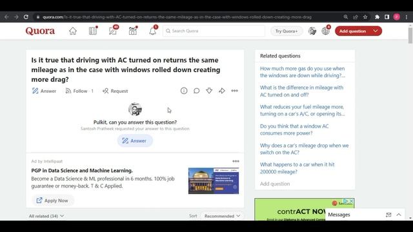Open the profile avatar in Quora navbar

pos(312,31)
